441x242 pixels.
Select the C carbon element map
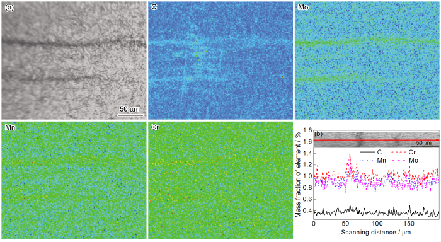(x=220, y=60)
